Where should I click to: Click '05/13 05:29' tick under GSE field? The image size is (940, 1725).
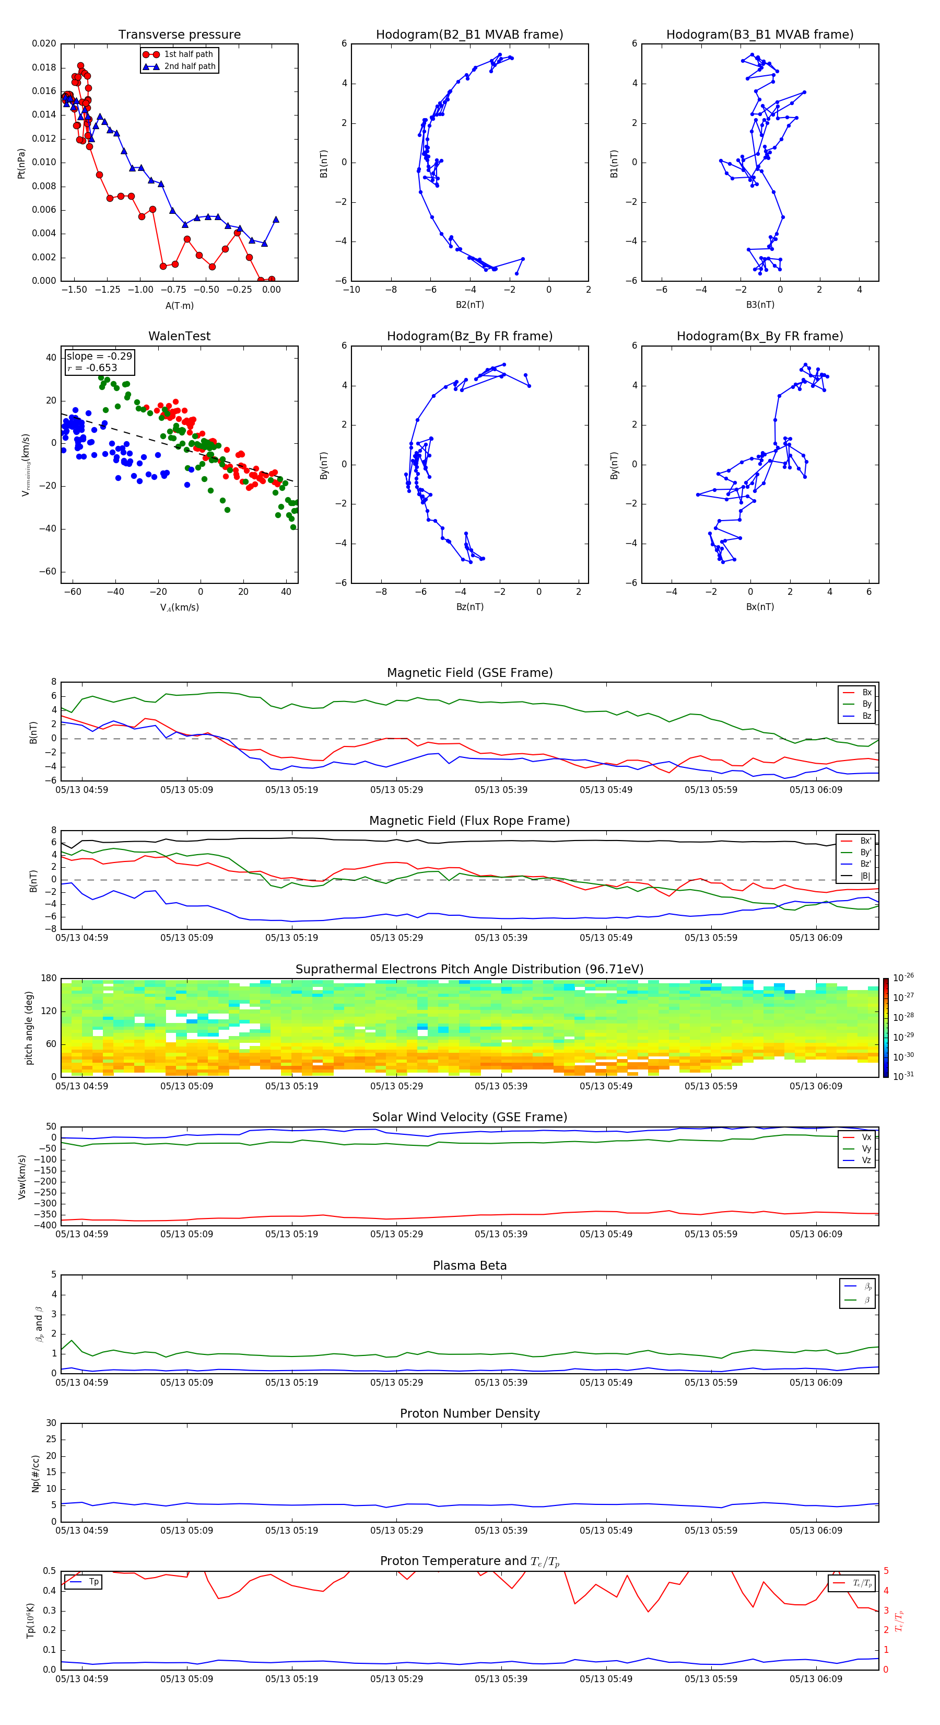pyautogui.click(x=397, y=790)
